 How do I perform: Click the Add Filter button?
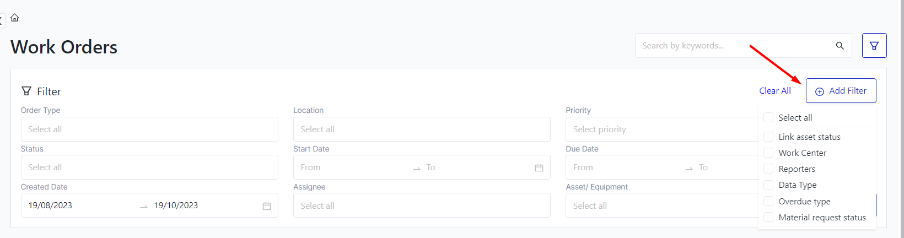841,91
